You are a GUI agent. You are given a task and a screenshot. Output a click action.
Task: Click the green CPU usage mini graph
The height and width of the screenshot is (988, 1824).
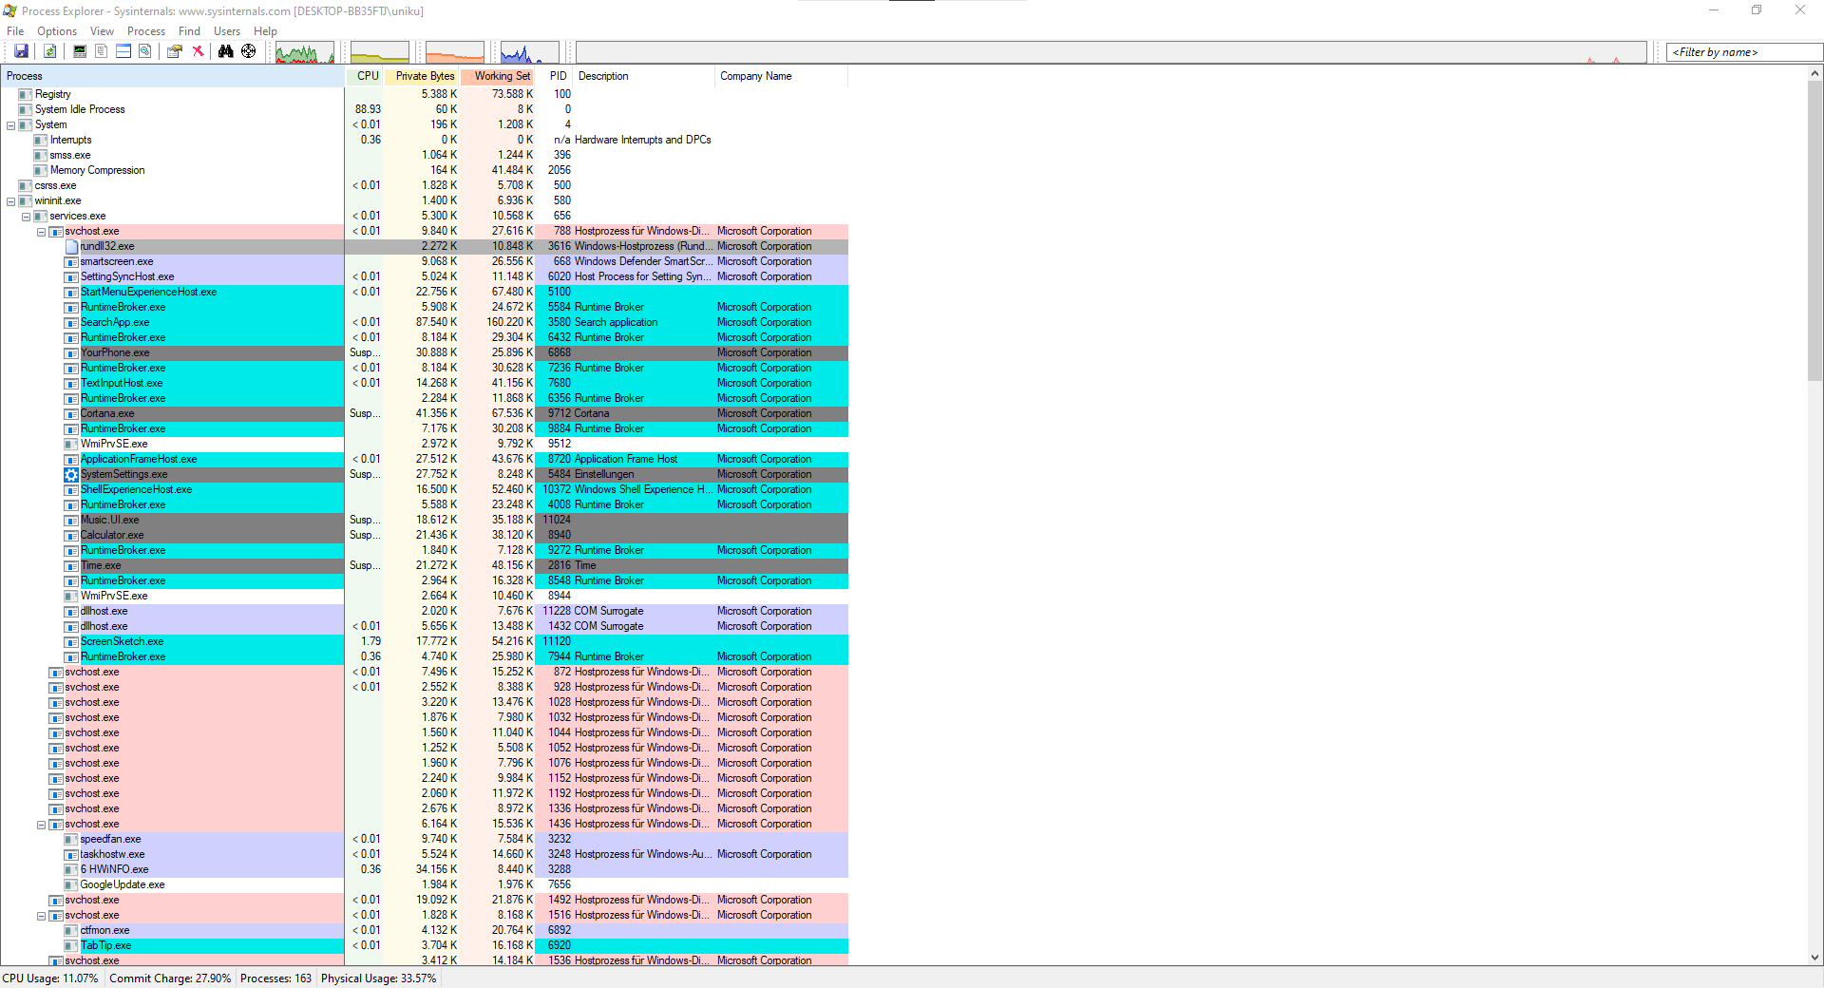[x=304, y=52]
